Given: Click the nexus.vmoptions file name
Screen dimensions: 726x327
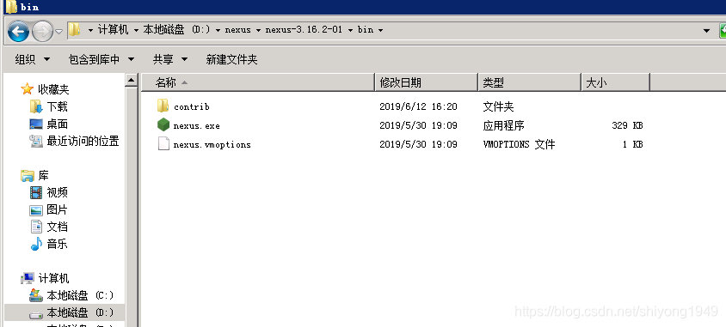Looking at the screenshot, I should (x=212, y=144).
